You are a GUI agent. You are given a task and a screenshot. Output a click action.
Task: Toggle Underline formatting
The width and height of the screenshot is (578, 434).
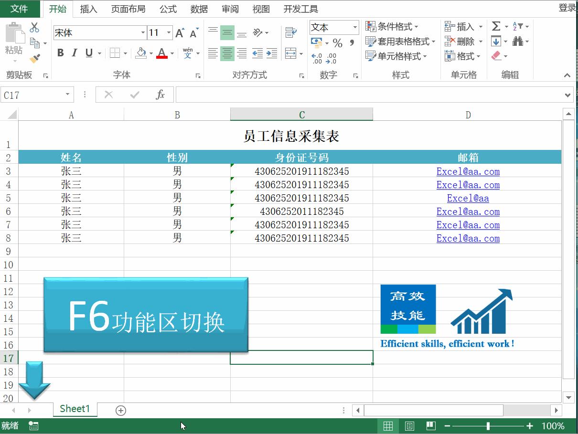(88, 53)
